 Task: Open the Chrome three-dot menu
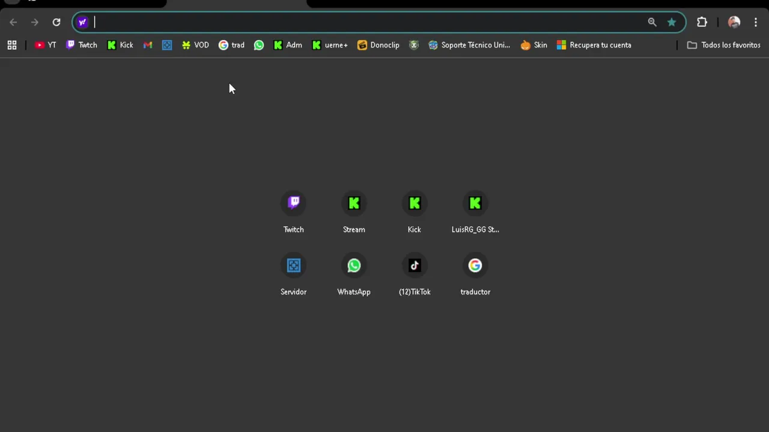(x=756, y=22)
